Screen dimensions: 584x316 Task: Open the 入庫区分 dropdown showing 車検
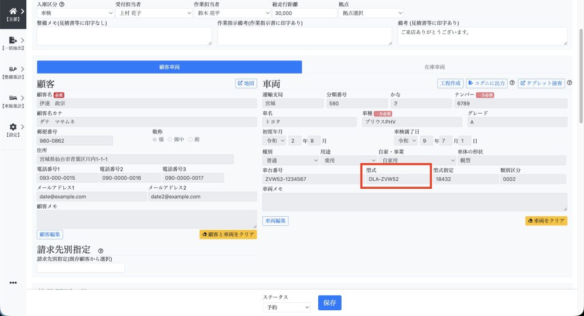pos(74,13)
